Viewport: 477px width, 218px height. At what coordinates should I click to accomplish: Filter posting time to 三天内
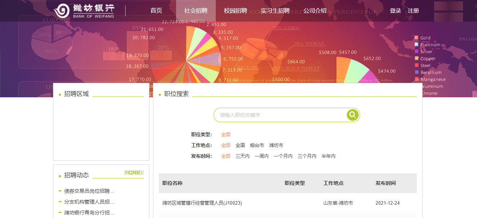pos(242,156)
